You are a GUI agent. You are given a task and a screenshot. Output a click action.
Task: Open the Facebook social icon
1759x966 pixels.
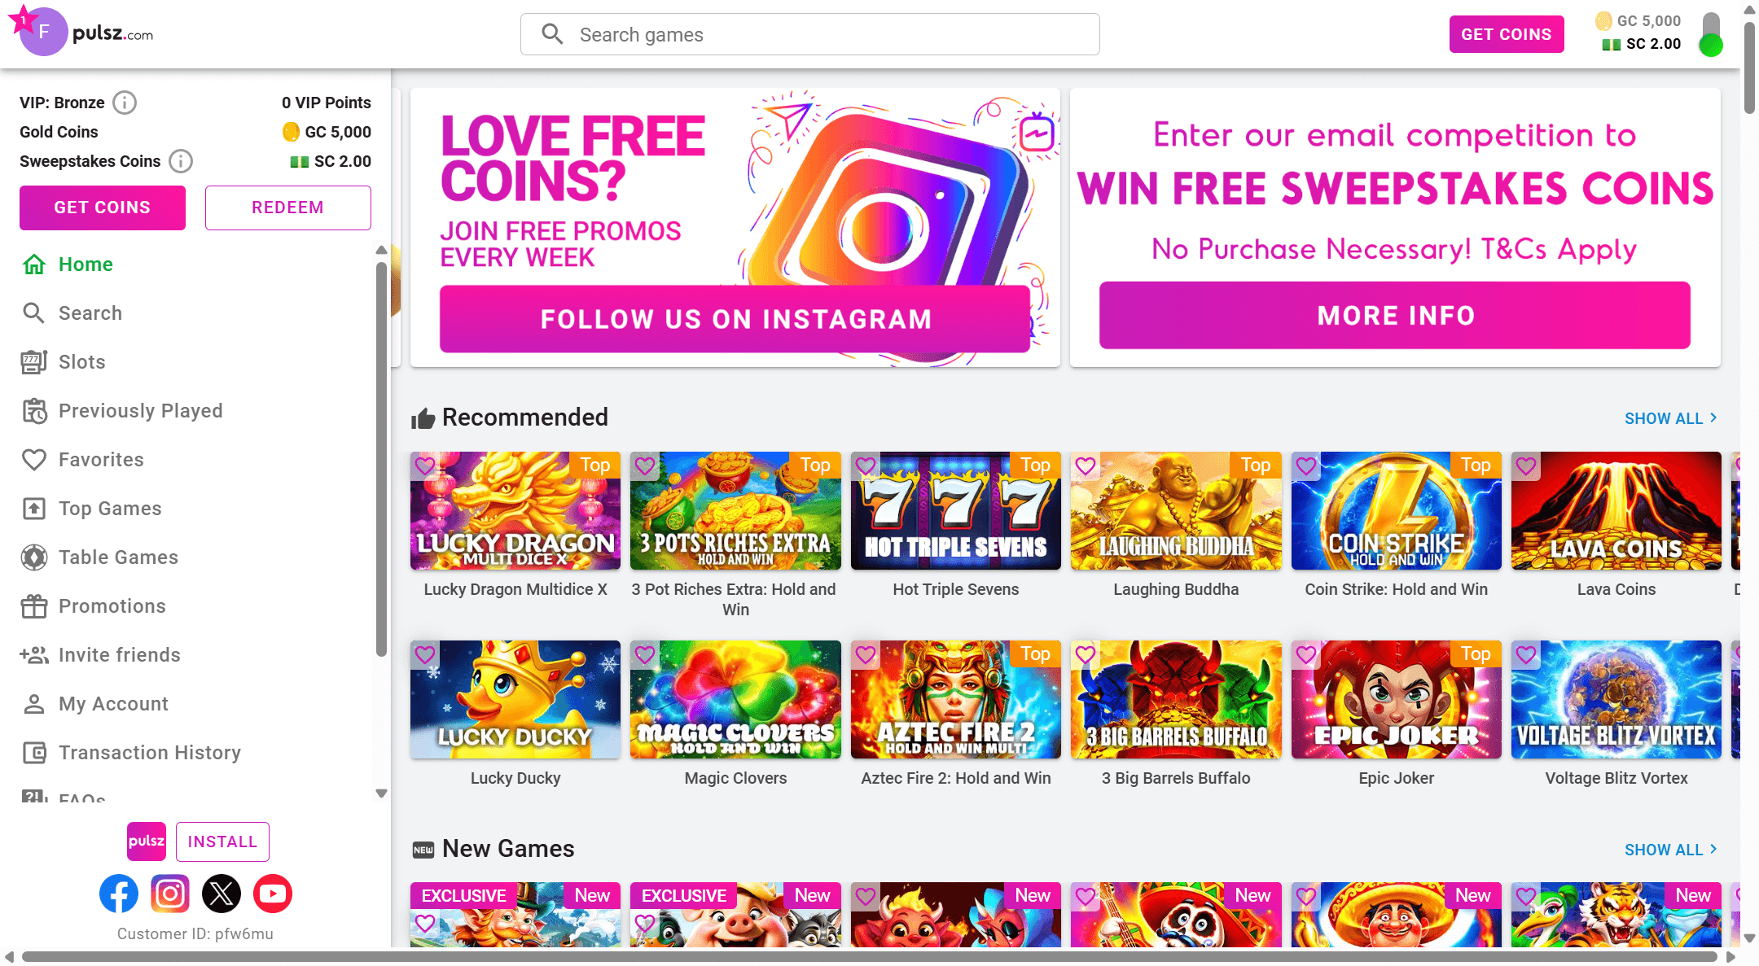(x=119, y=894)
